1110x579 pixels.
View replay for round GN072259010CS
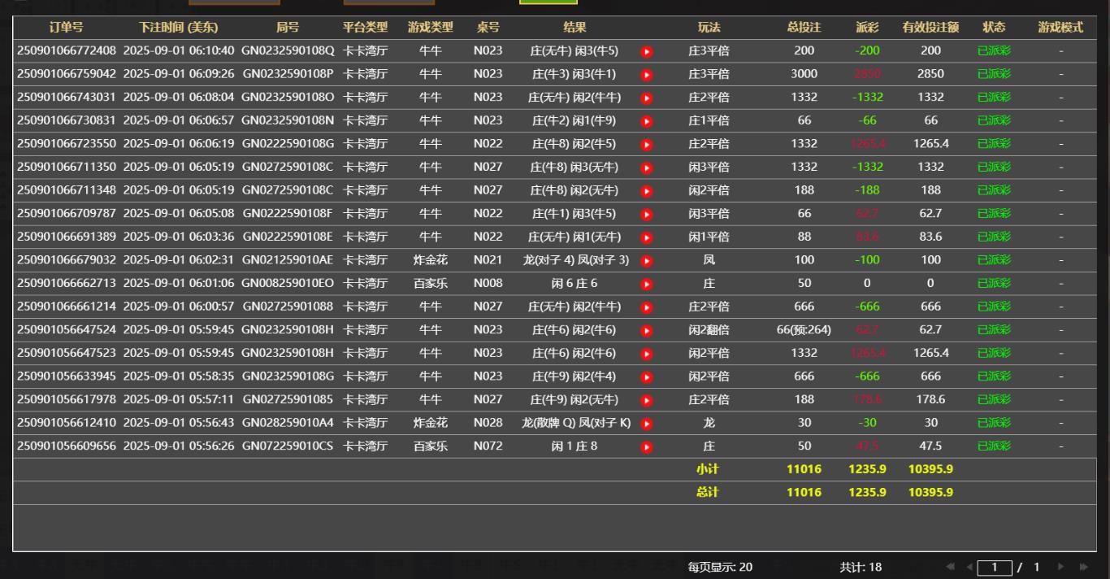pos(647,447)
